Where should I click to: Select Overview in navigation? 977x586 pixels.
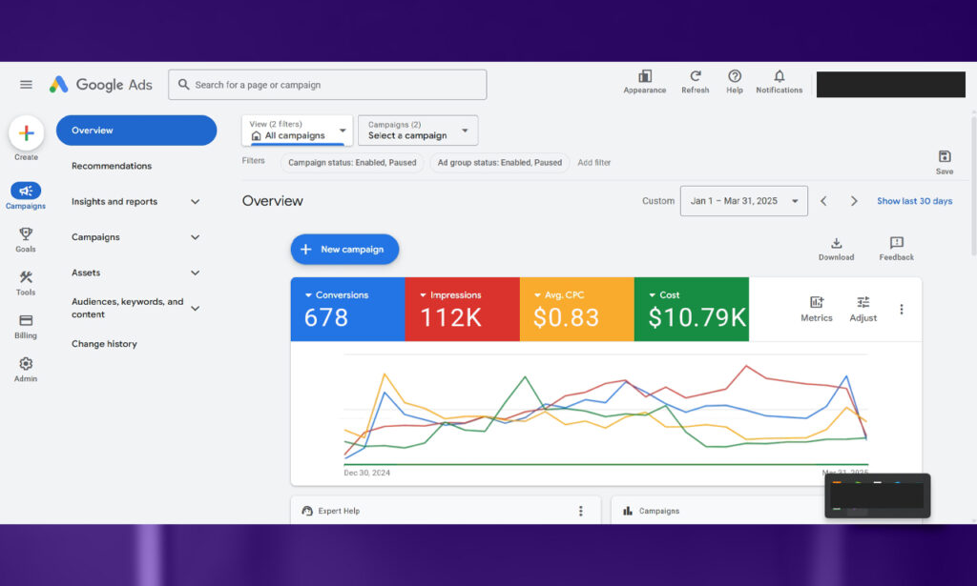pos(136,131)
